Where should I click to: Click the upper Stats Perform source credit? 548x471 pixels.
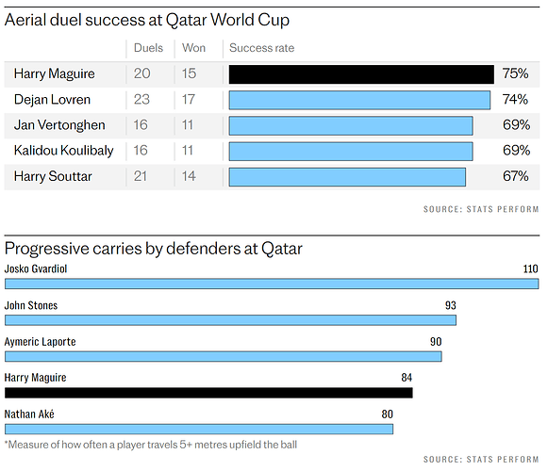click(481, 209)
